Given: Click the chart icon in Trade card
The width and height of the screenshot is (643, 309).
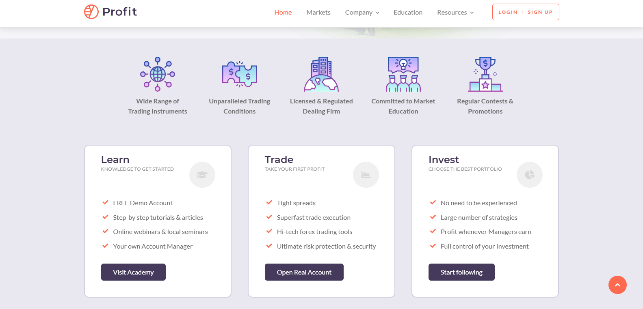Looking at the screenshot, I should [366, 175].
